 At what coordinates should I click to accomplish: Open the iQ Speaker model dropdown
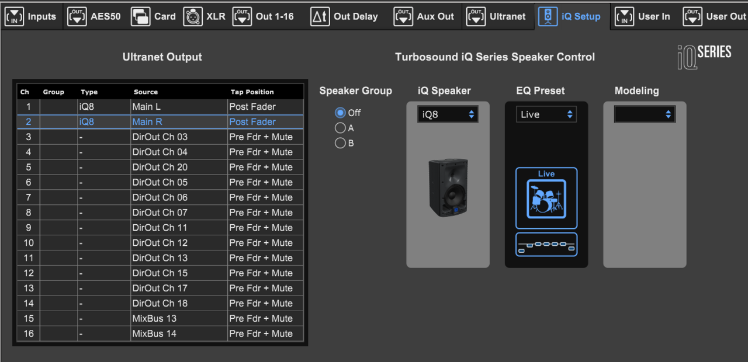click(x=448, y=114)
